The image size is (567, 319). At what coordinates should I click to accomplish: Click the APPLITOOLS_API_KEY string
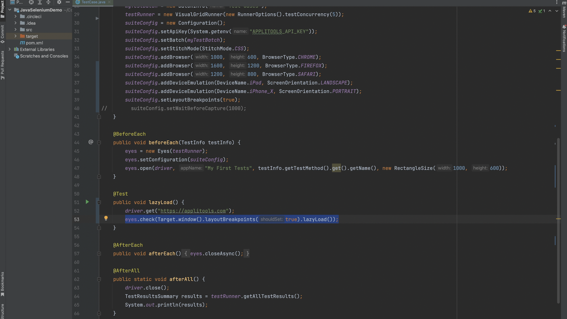pos(279,32)
